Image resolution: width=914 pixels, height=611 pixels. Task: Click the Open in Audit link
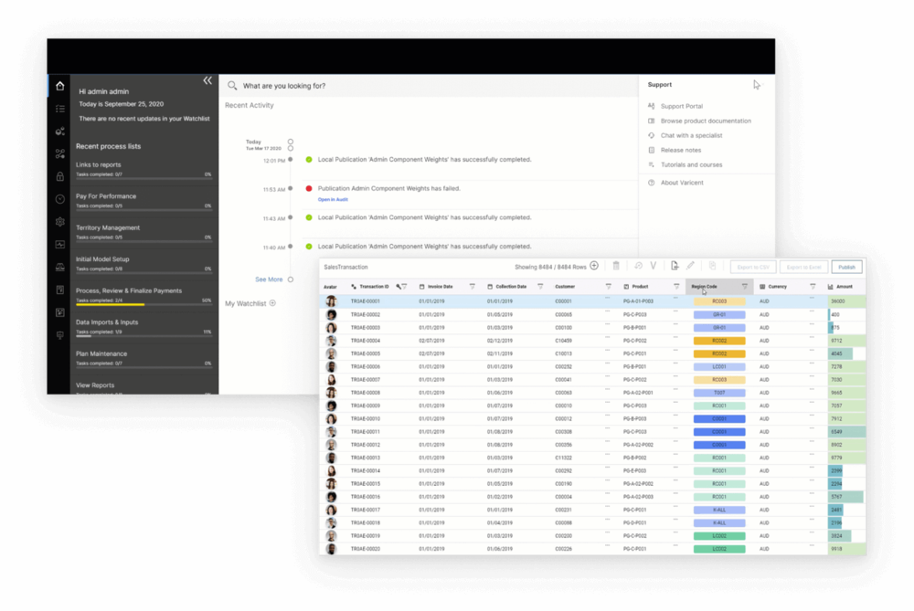tap(333, 199)
